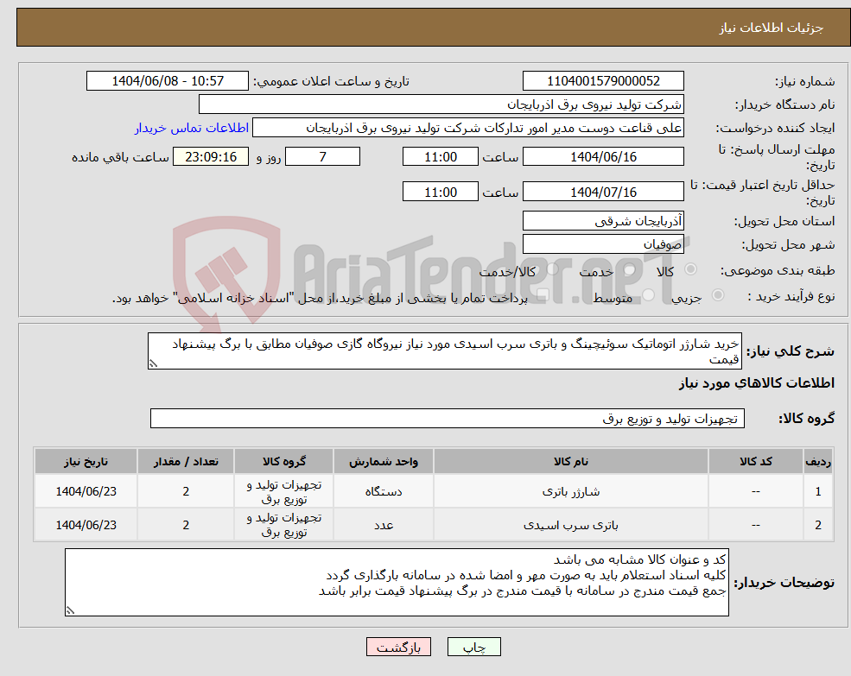
Task: Click the بازگشت back button
Action: [398, 646]
